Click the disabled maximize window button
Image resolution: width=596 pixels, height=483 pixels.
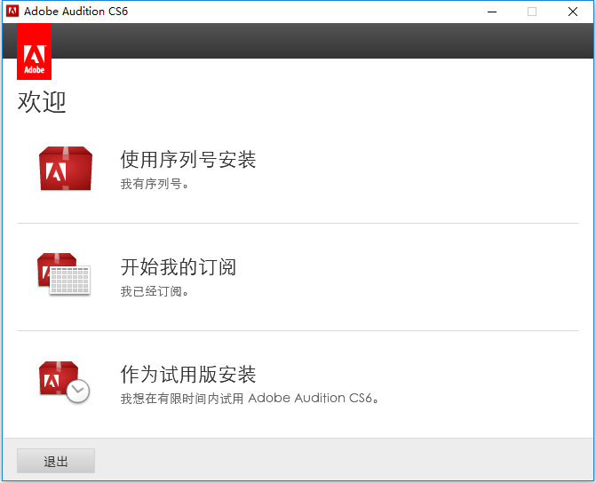[x=532, y=12]
